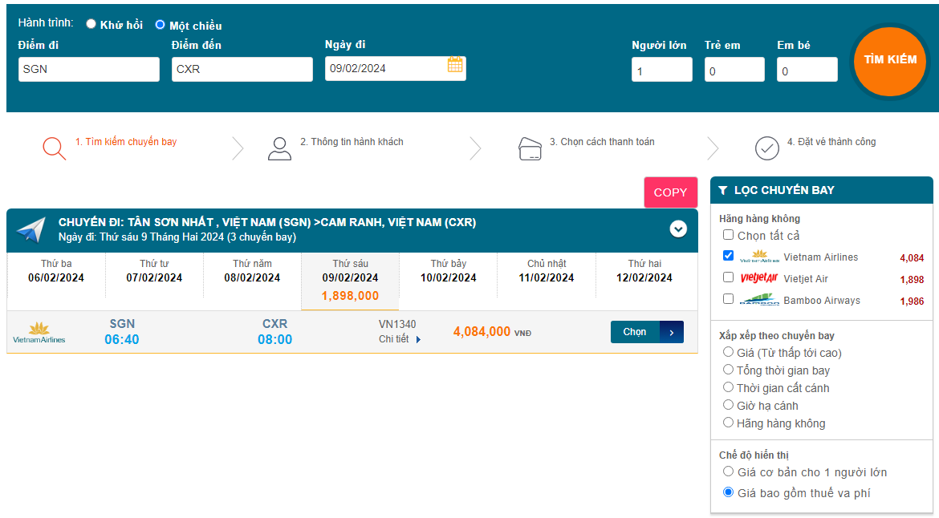Switch to Thứ bảy 10/02/2024 date tab
Screen dimensions: 939x518
pyautogui.click(x=448, y=271)
